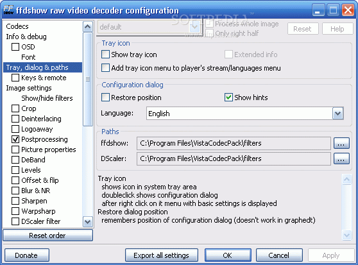The width and height of the screenshot is (358, 265).
Task: Check Only right half
Action: (x=209, y=33)
